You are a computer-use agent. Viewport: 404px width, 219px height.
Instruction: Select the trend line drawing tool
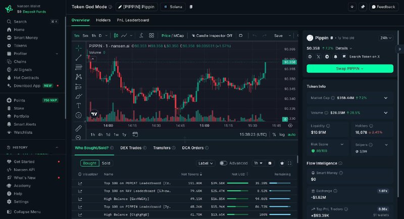pos(79,58)
